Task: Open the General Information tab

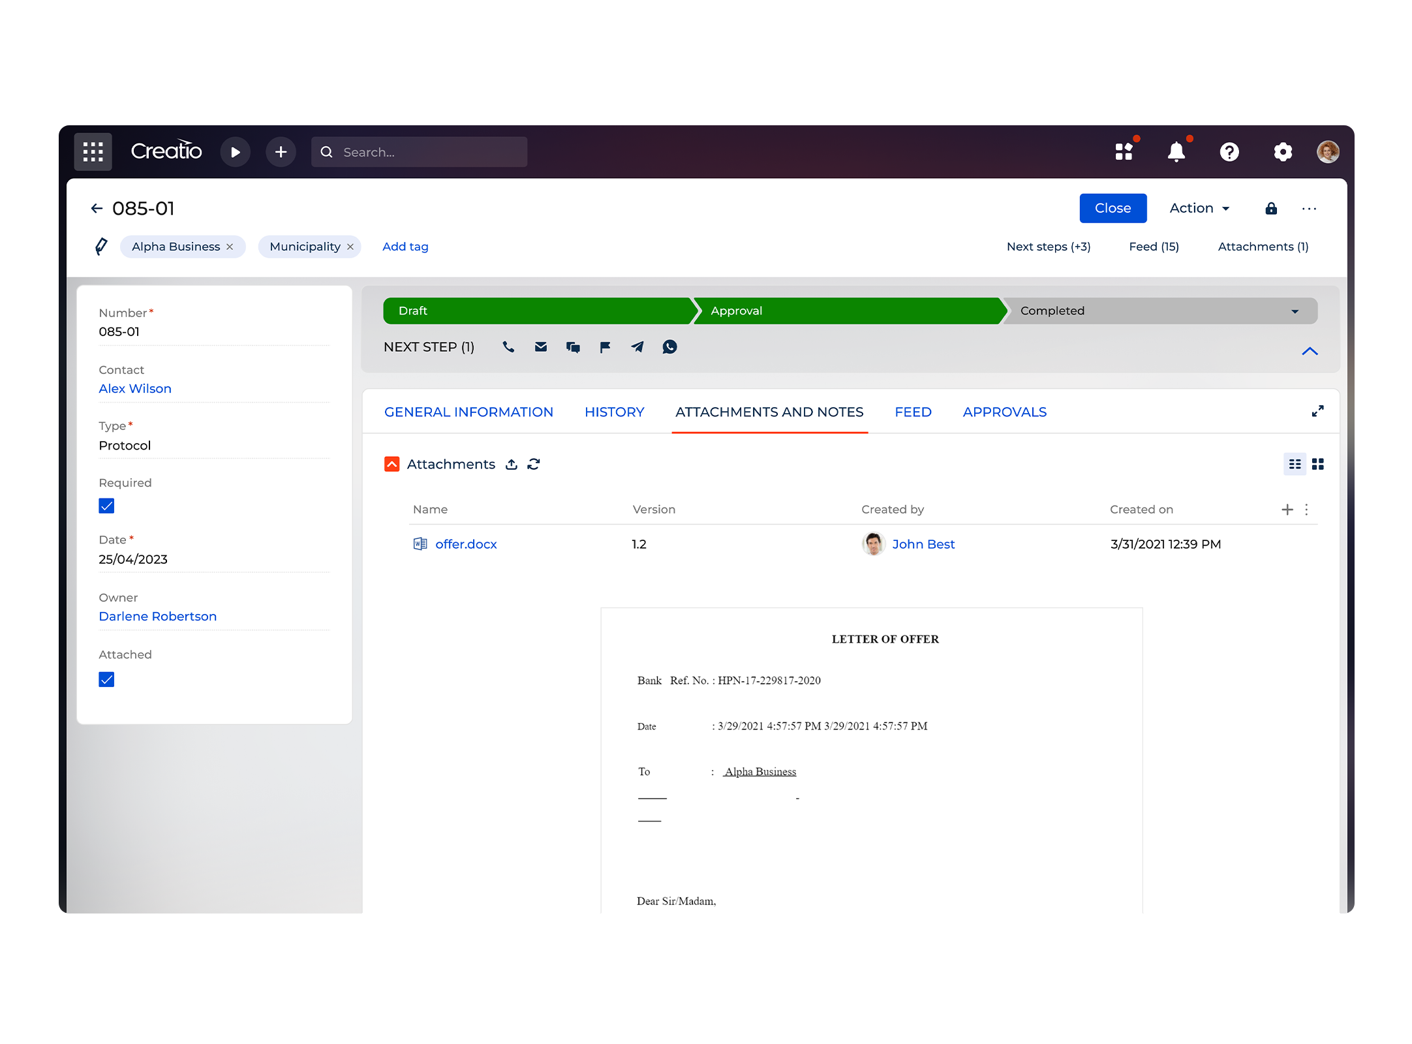Action: pos(468,412)
